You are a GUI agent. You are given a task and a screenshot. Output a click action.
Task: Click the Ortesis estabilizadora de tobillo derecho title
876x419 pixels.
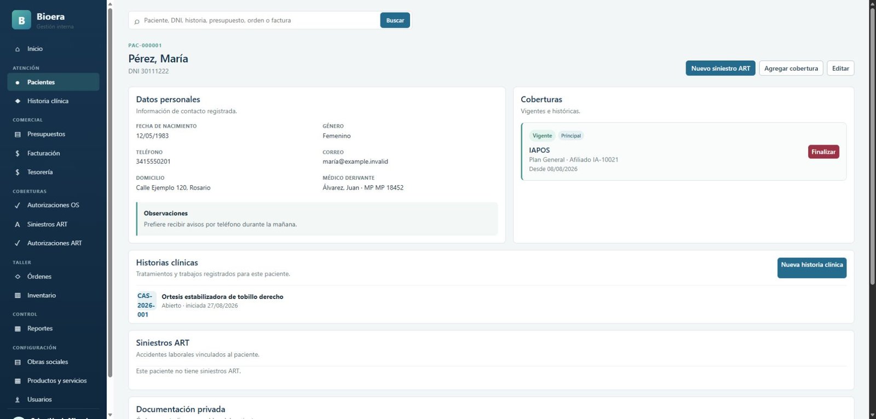click(x=222, y=297)
